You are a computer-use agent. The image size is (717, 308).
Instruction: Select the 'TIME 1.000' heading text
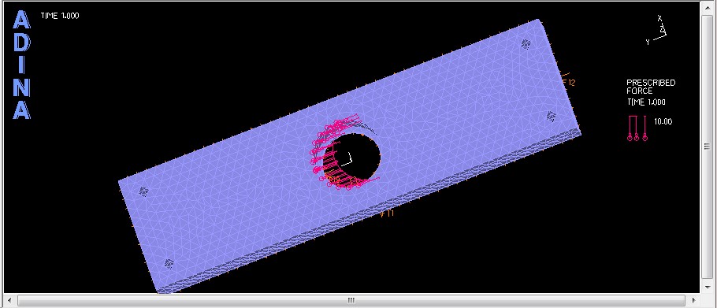(60, 16)
